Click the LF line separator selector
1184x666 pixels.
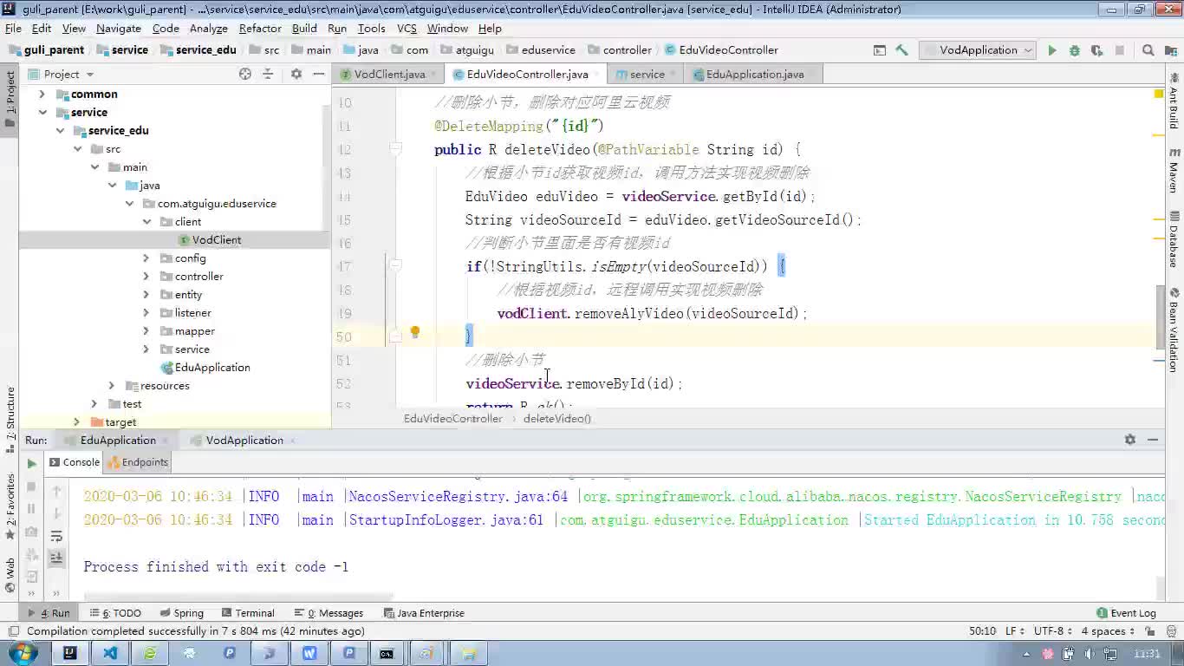point(1014,631)
